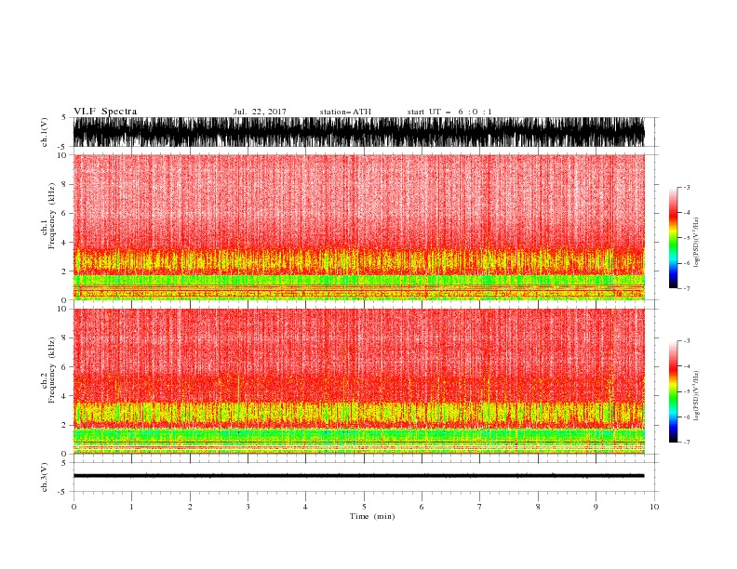
Task: Click ch.2 frequency axis tick "4"
Action: [64, 396]
